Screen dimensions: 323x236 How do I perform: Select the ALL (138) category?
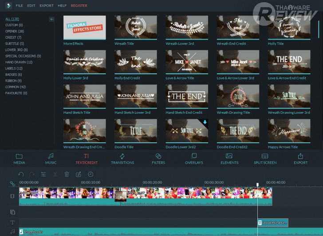click(x=12, y=19)
